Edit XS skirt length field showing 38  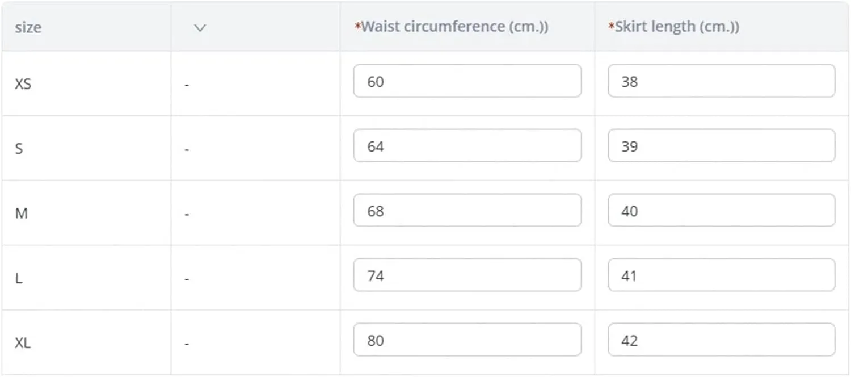point(722,81)
